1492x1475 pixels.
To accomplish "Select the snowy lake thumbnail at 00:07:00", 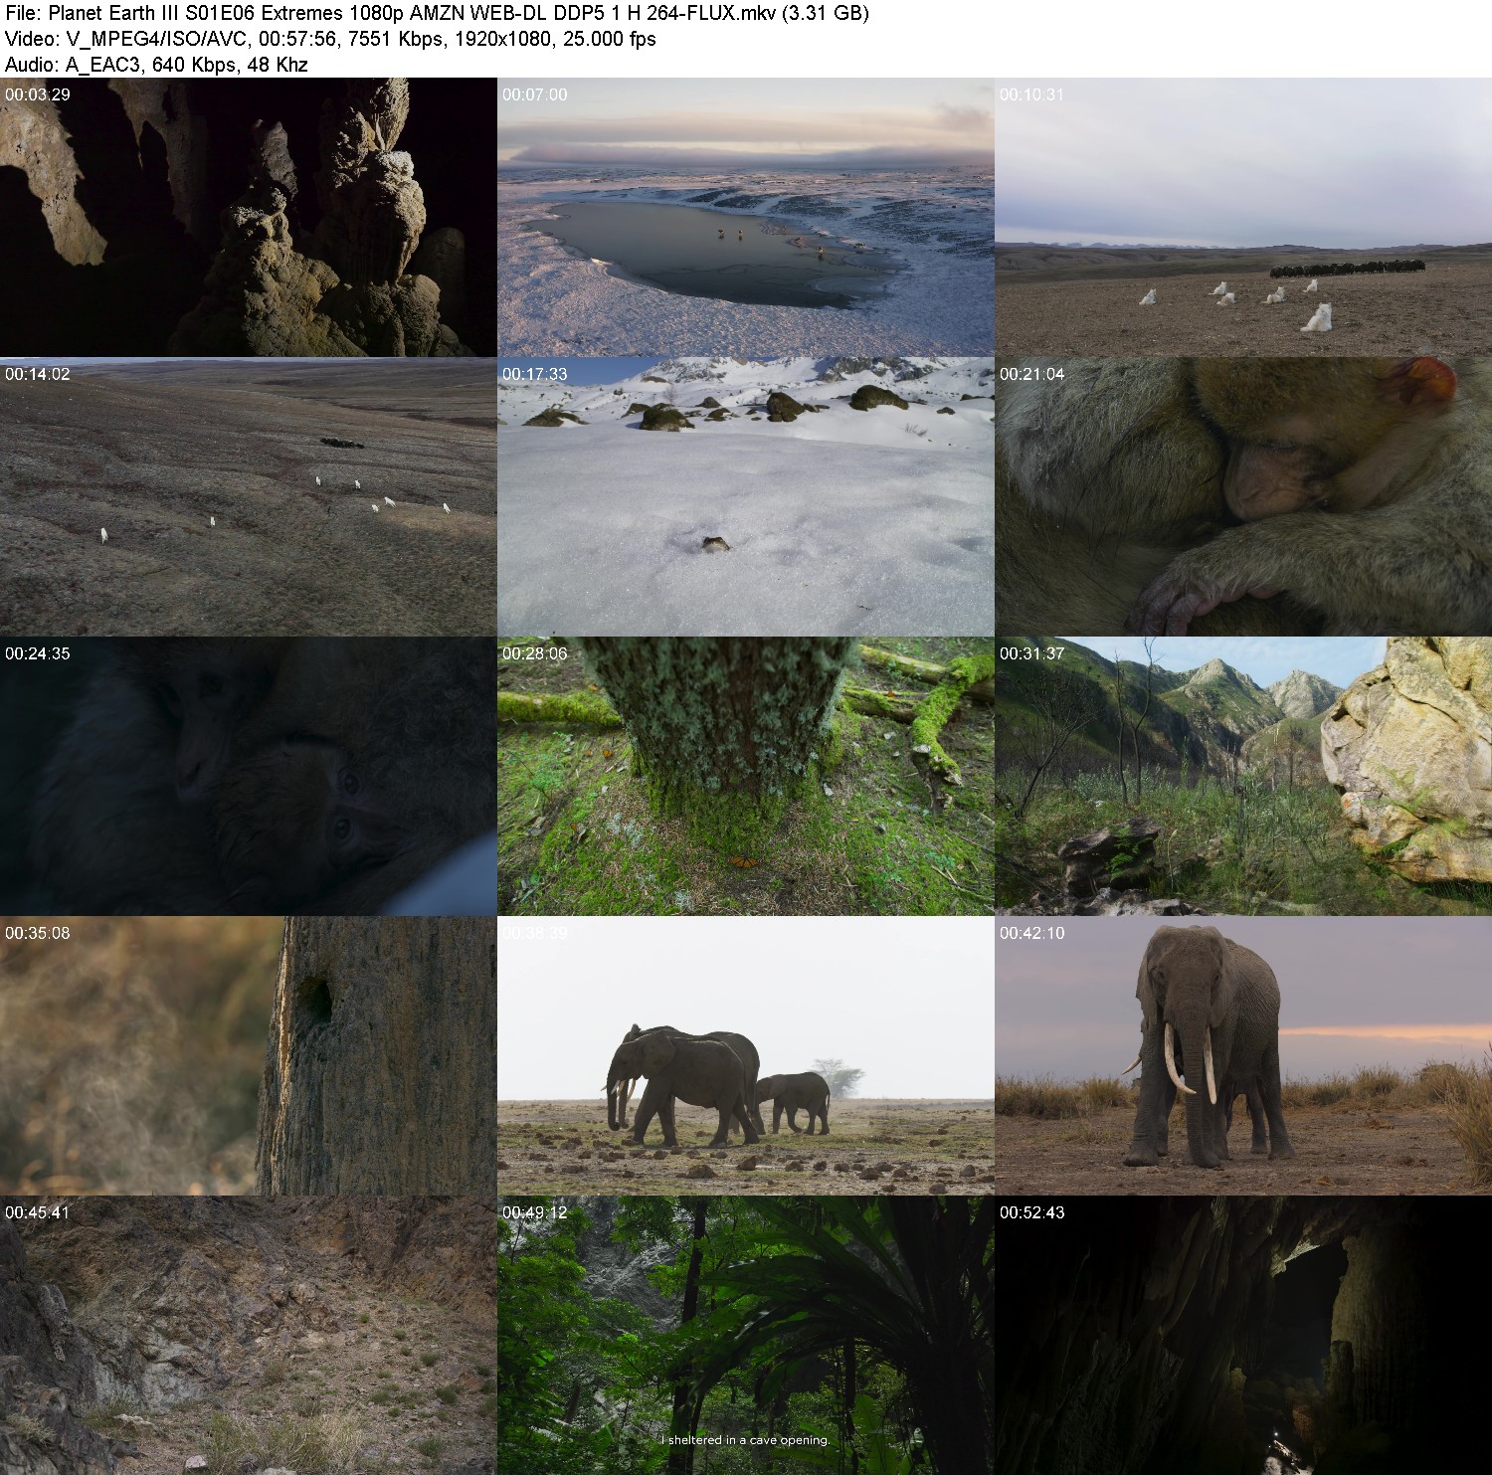I will click(x=745, y=217).
